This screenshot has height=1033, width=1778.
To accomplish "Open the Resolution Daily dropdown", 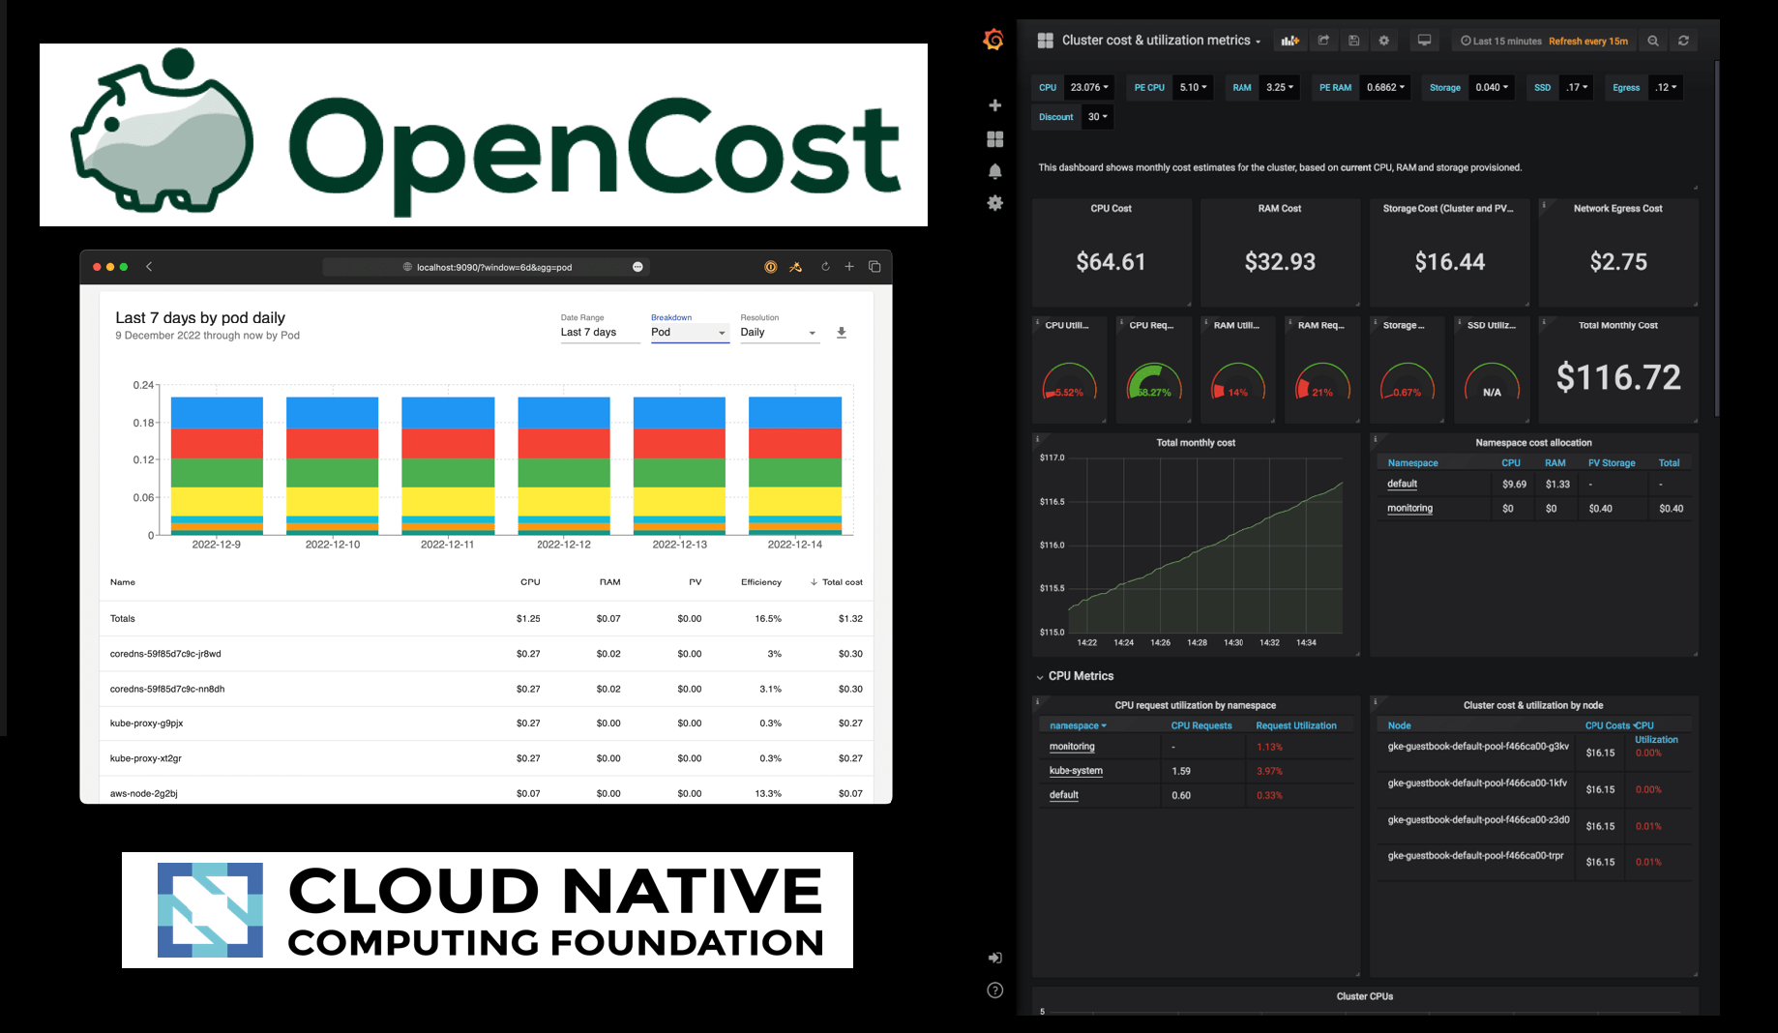I will pos(780,333).
